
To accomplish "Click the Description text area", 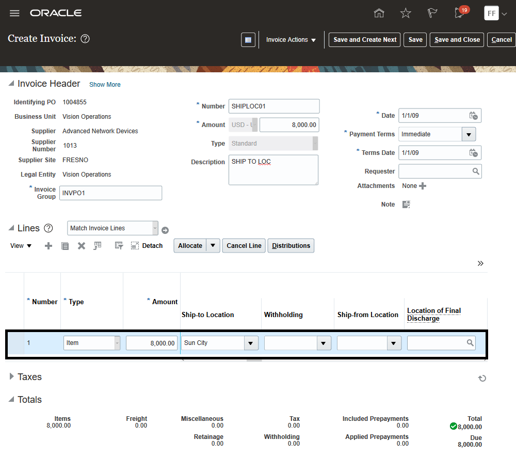I will point(273,170).
